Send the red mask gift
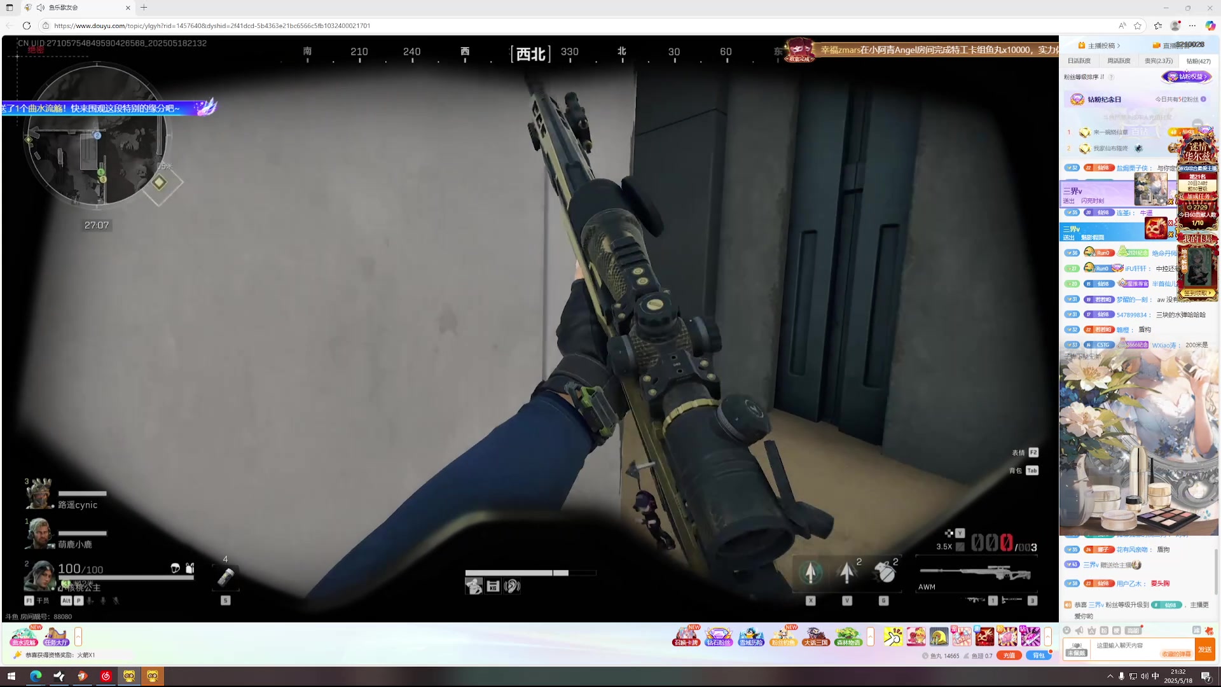Viewport: 1221px width, 687px height. click(x=984, y=636)
